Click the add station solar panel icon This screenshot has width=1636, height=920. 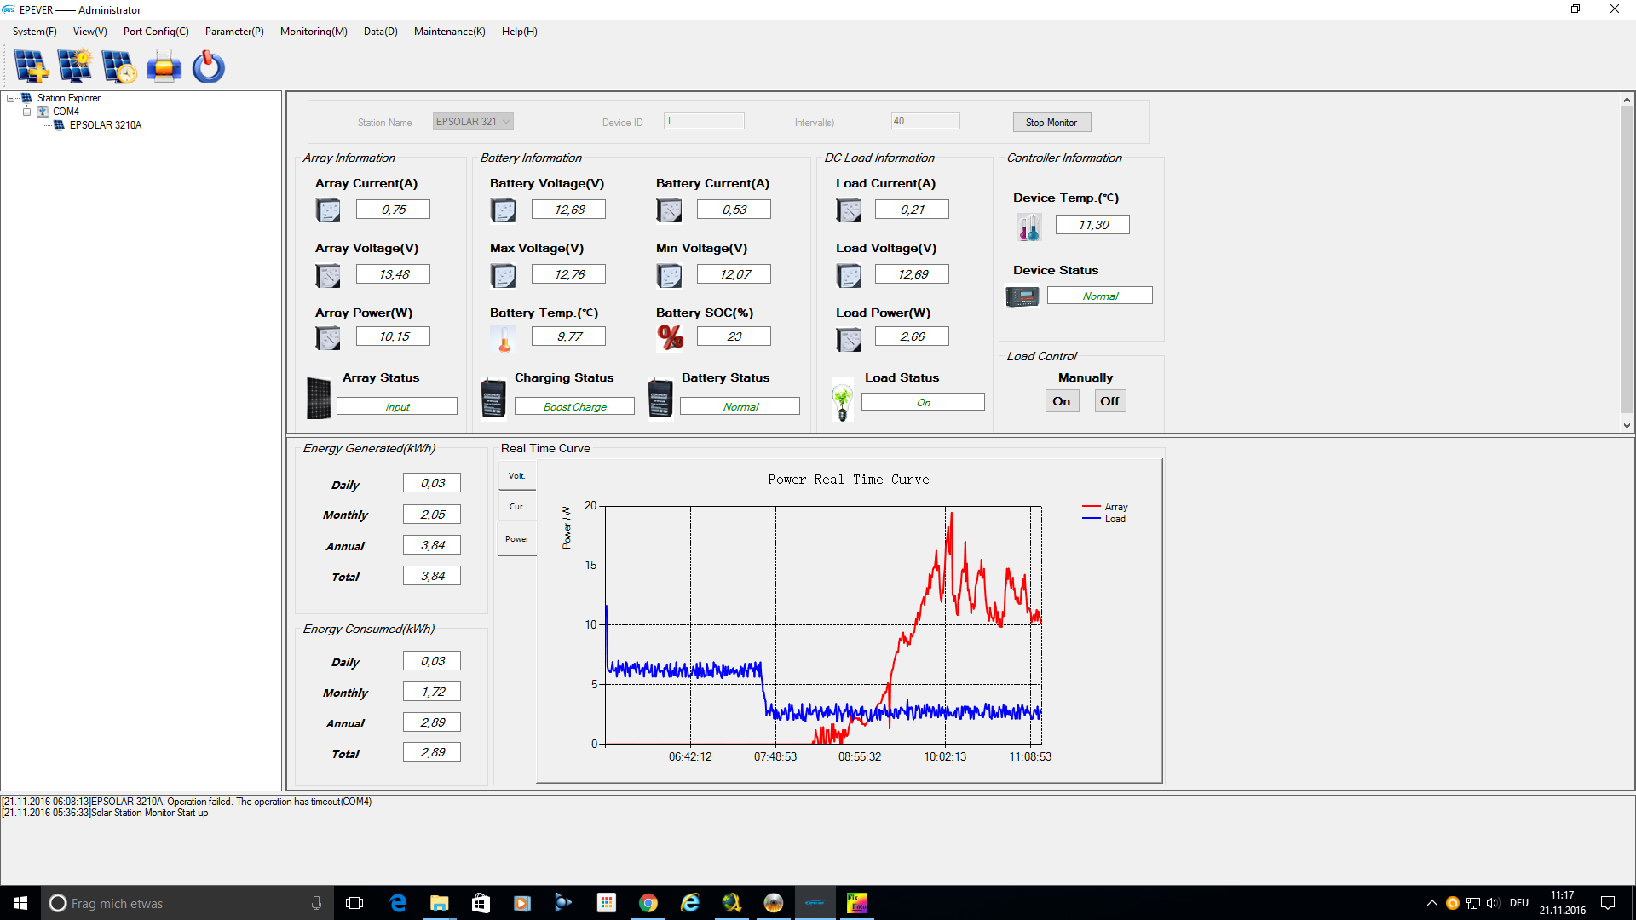[32, 66]
